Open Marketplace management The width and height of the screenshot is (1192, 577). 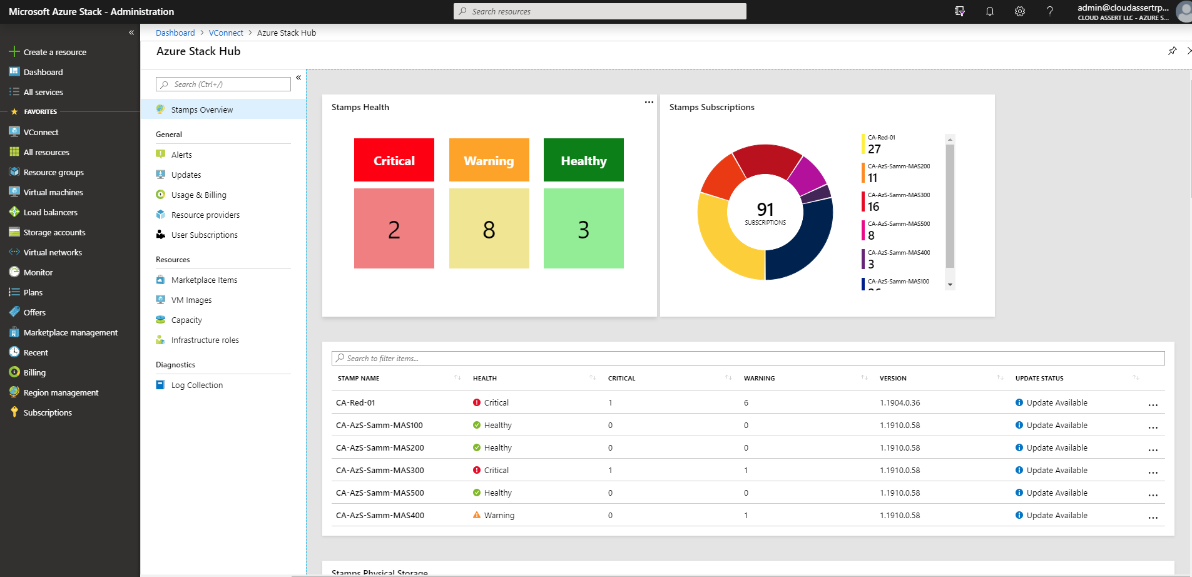click(x=70, y=332)
